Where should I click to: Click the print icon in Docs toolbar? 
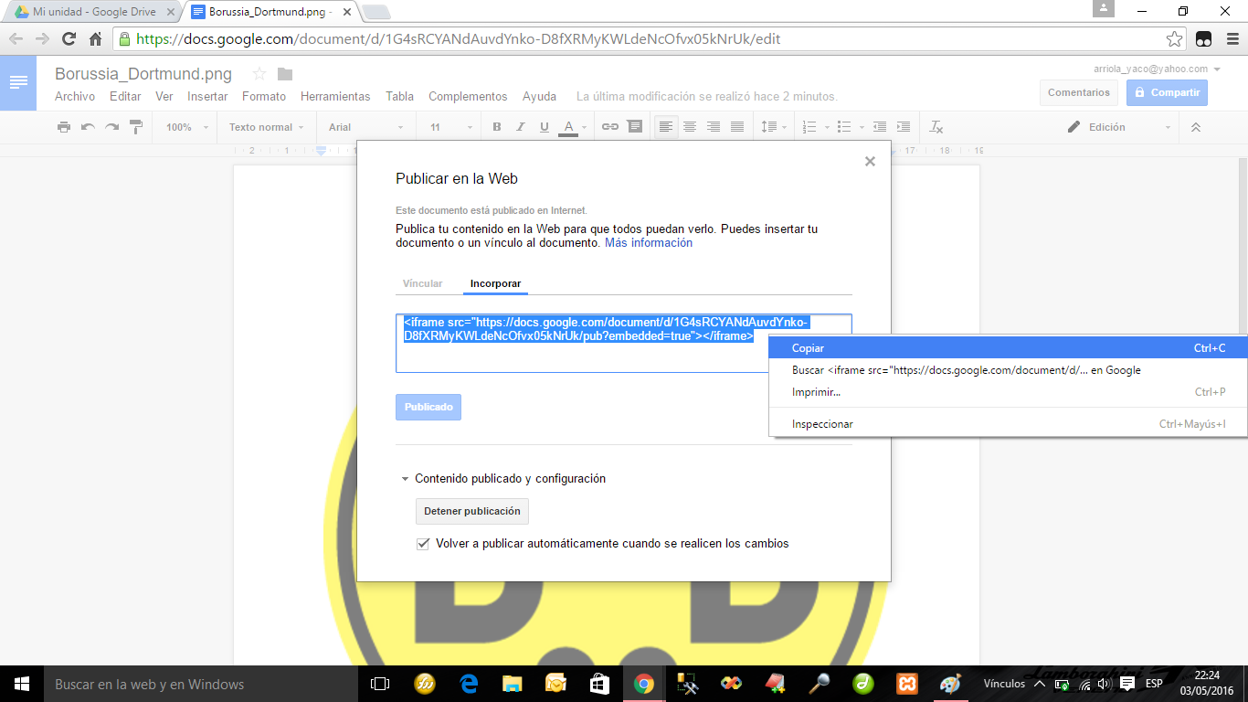pyautogui.click(x=64, y=127)
